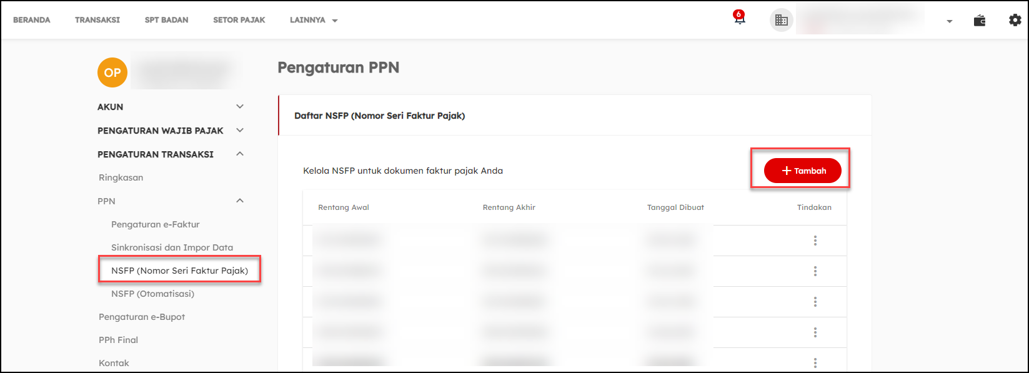Viewport: 1029px width, 373px height.
Task: Open actions menu for fourth NSFP row
Action: 815,332
